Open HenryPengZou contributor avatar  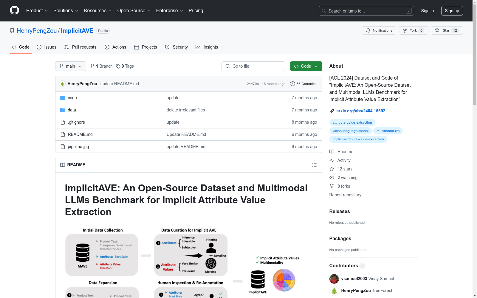tap(334, 291)
